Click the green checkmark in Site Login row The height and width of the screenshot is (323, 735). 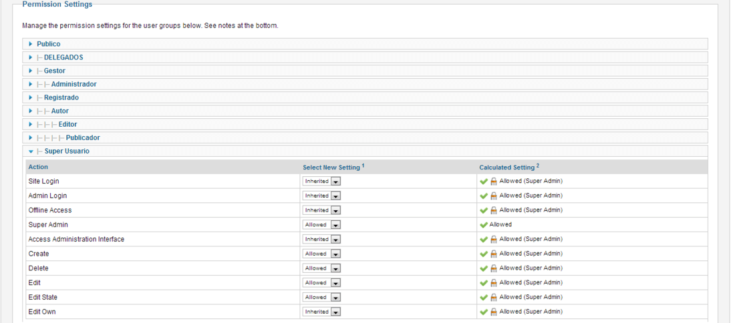tap(484, 181)
